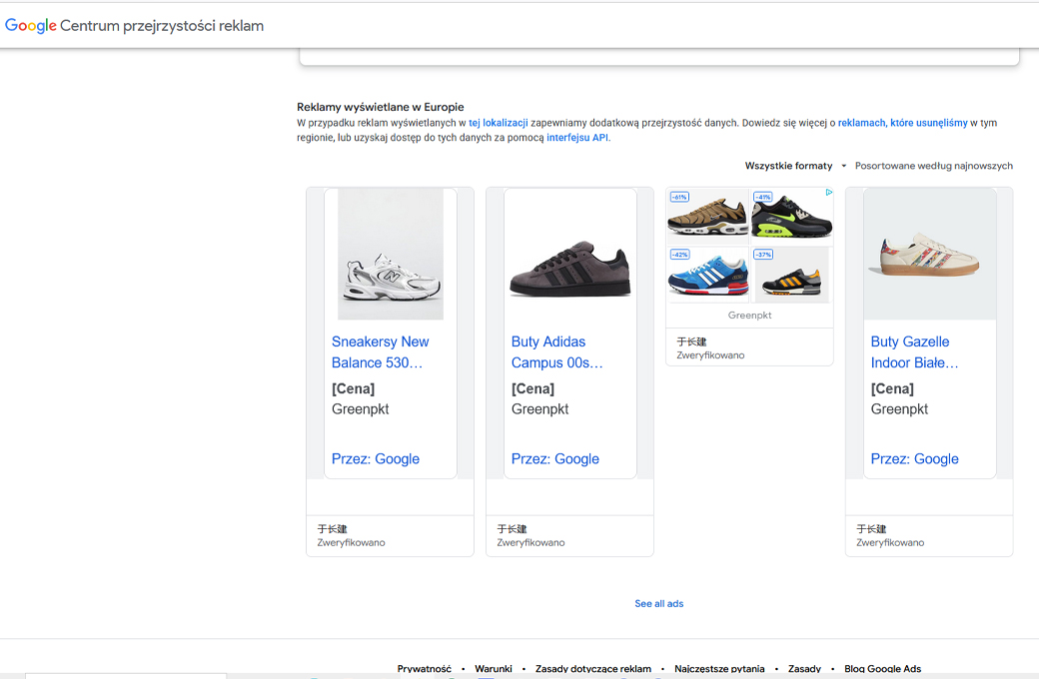Open the Buty Gazelle Indoor Białe ad title
The height and width of the screenshot is (679, 1039).
[914, 352]
